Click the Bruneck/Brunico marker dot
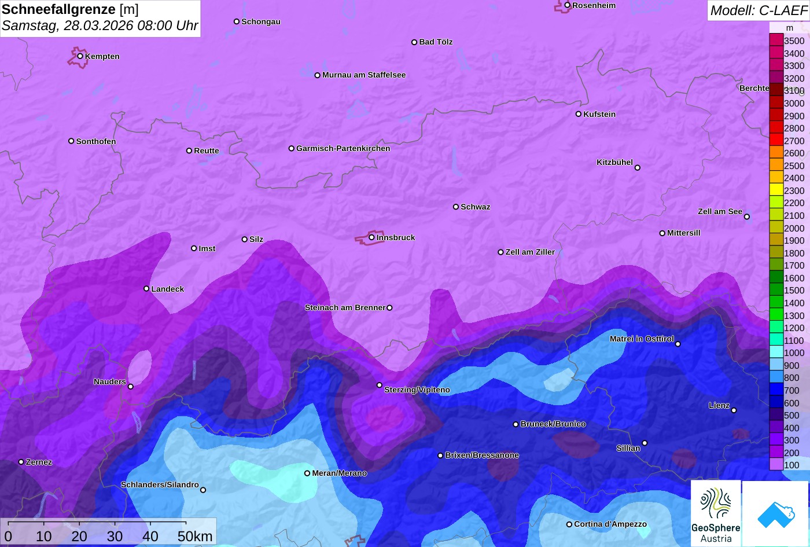 (516, 424)
